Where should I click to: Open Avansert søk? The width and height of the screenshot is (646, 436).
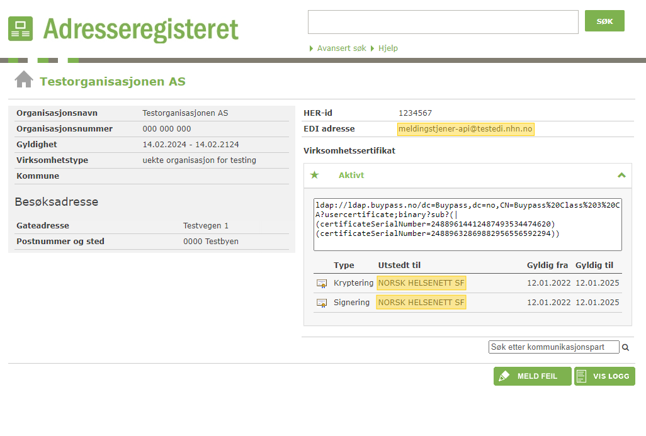[x=339, y=48]
